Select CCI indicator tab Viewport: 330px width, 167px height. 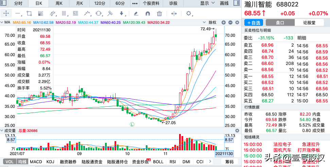click(x=200, y=162)
